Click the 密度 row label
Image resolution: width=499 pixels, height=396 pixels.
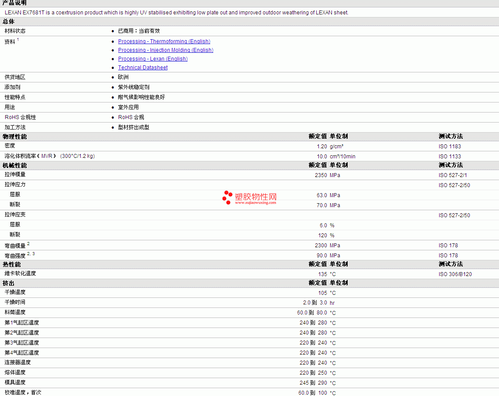(10, 146)
